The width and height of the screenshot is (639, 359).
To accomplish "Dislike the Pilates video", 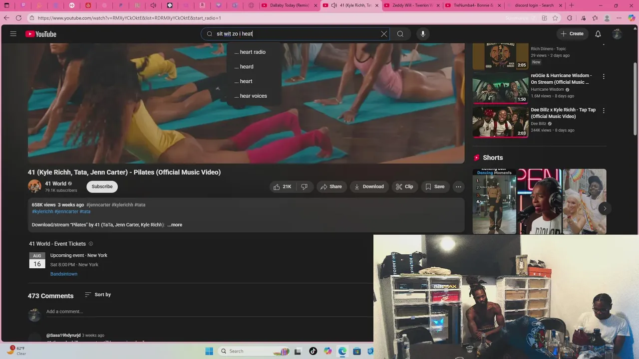I will point(305,186).
